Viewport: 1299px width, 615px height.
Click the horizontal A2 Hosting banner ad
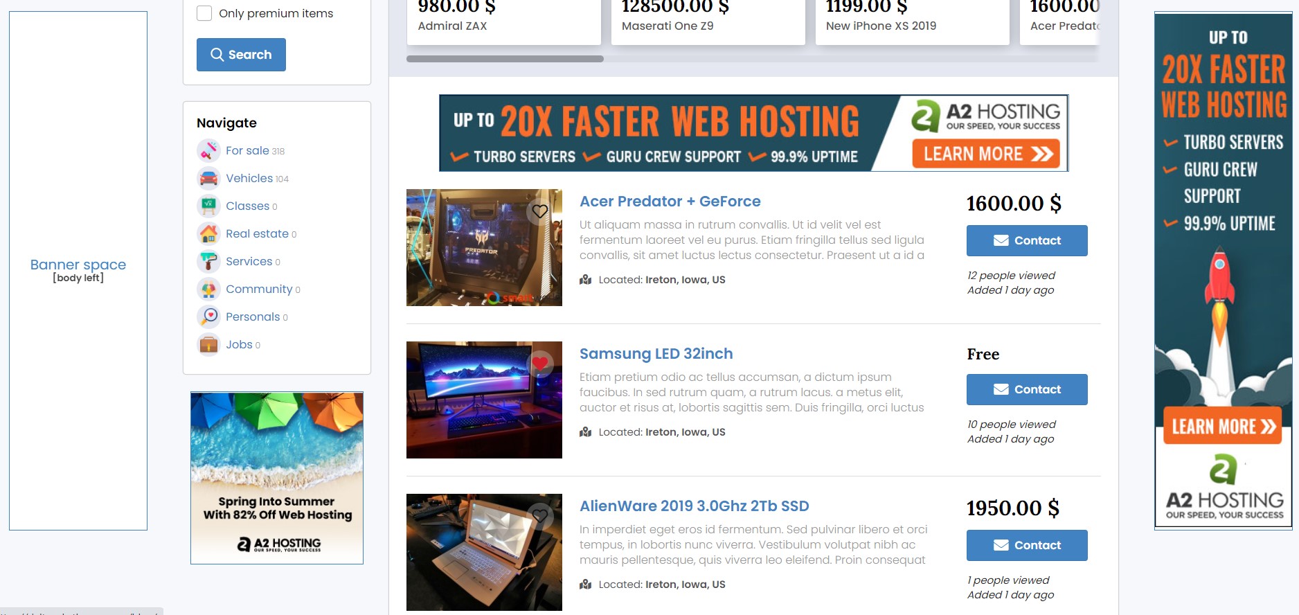[x=753, y=133]
